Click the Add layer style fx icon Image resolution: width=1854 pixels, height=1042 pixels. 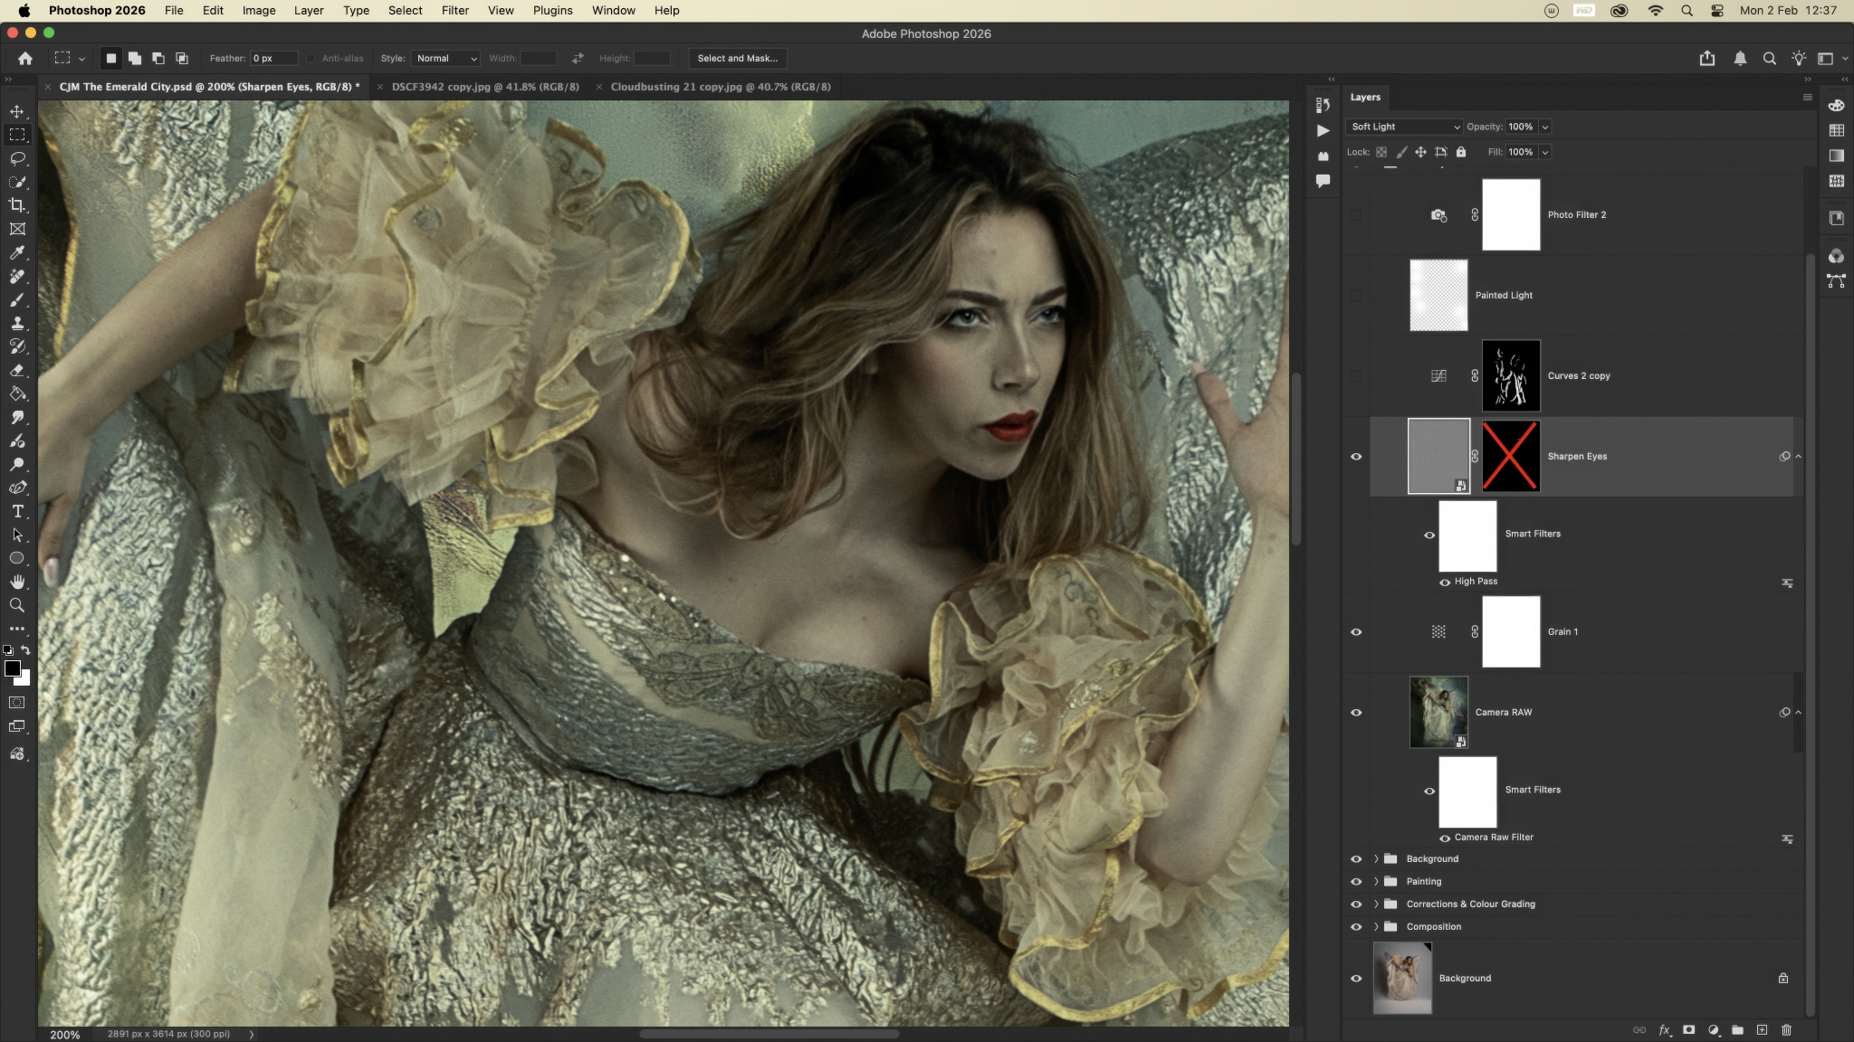pyautogui.click(x=1664, y=1029)
